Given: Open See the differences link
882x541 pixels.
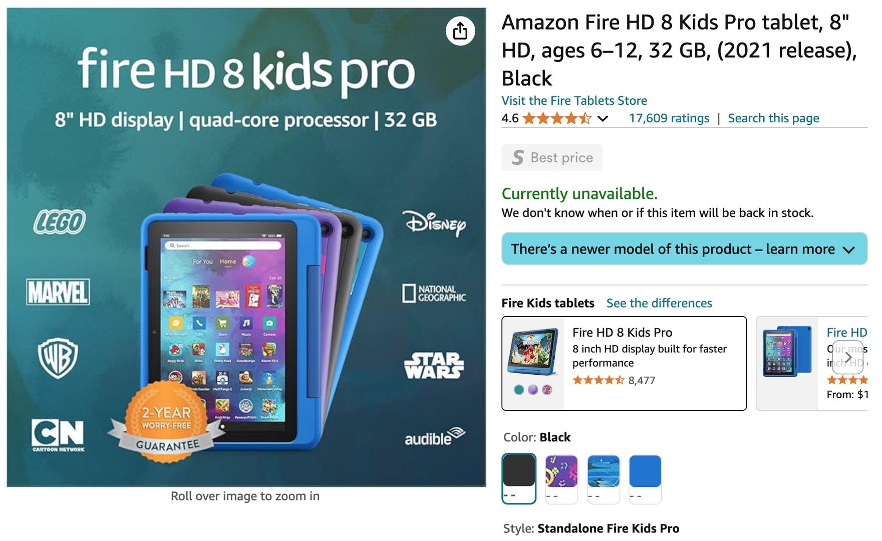Looking at the screenshot, I should [659, 303].
